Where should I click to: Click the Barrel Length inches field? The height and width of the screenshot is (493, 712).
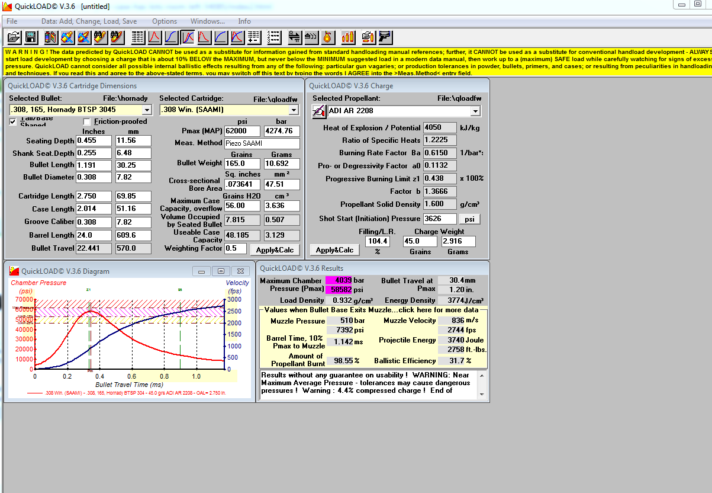click(94, 235)
